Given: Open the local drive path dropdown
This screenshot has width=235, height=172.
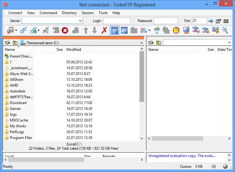Looking at the screenshot, I should 141,43.
